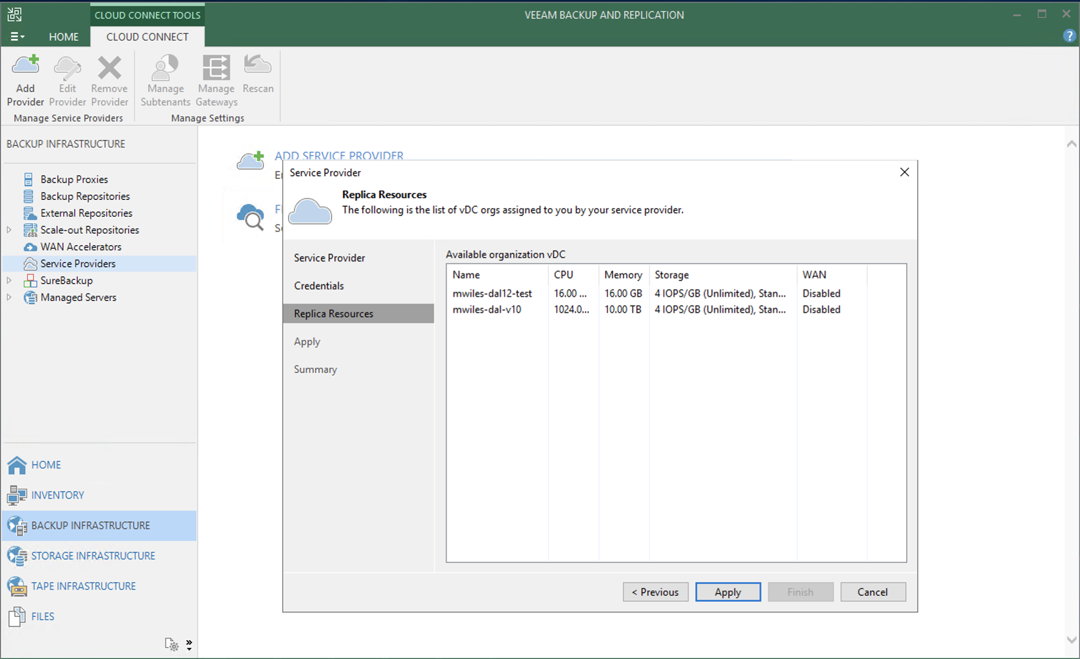
Task: Go to the Inventory view
Action: (57, 495)
